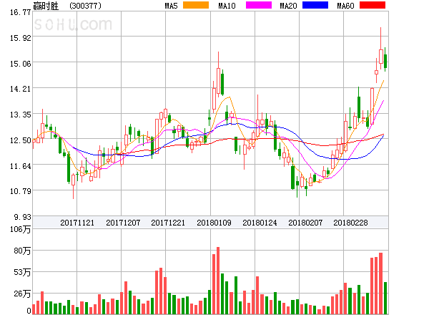Select the MA60 legend label

tap(345, 6)
